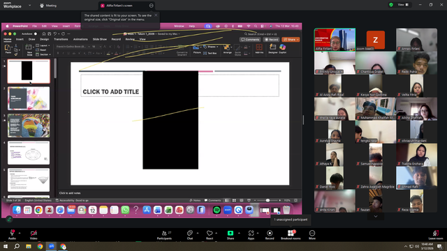This screenshot has width=447, height=251.
Task: Click the Arrange icon in PowerPoint ribbon
Action: tap(227, 49)
